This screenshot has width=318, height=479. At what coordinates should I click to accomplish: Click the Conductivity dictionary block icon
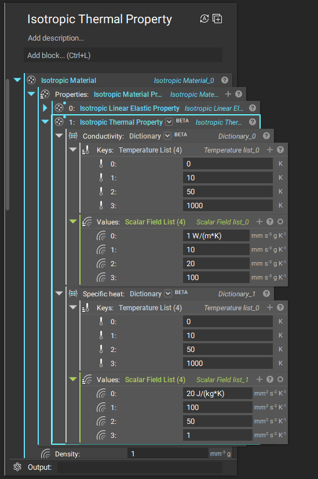[73, 136]
